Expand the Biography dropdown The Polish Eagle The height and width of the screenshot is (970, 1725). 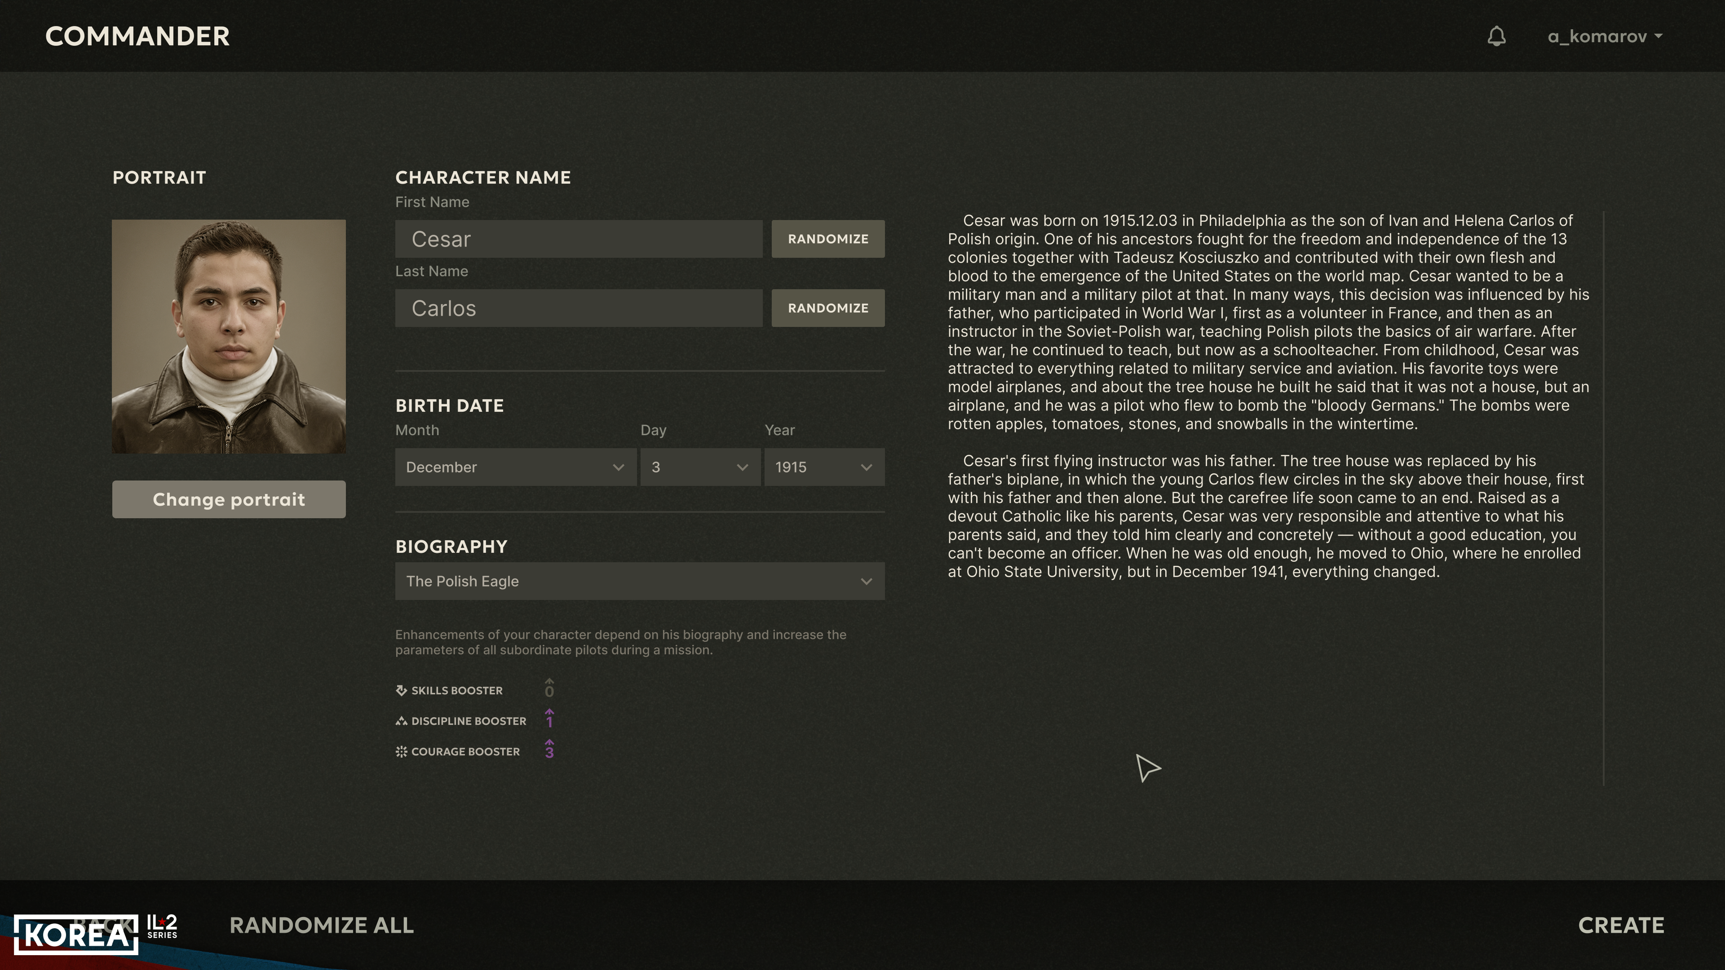coord(640,581)
